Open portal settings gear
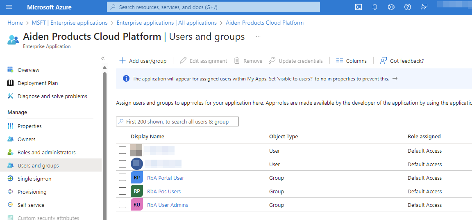This screenshot has width=472, height=220. point(391,7)
